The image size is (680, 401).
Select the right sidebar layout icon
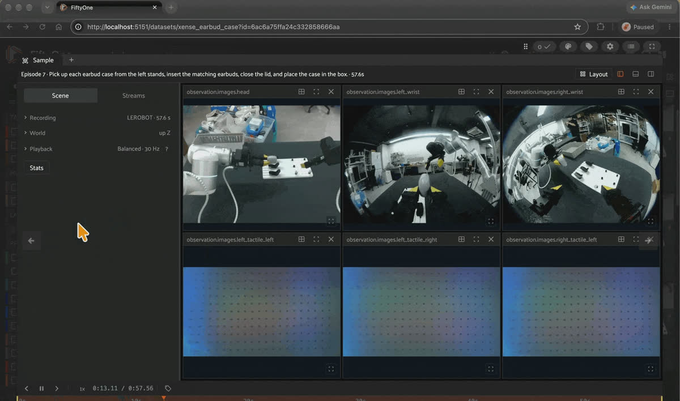[x=651, y=74]
